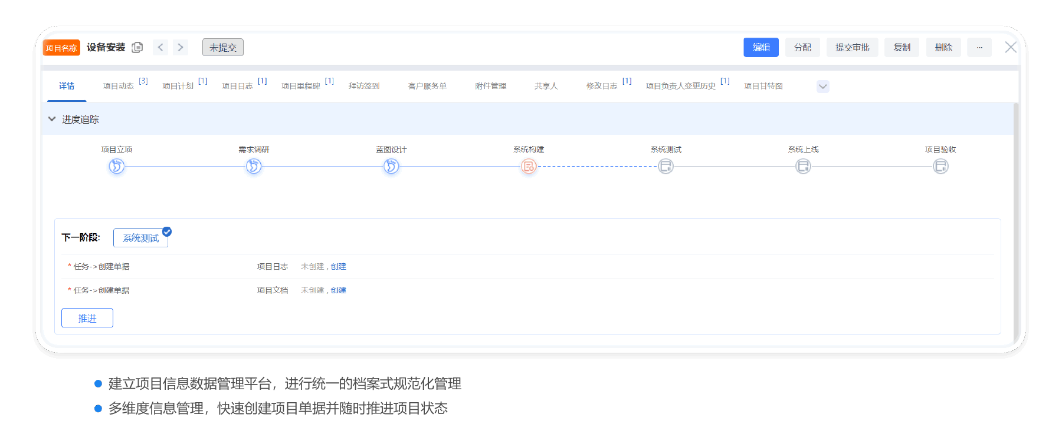The height and width of the screenshot is (444, 1062).
Task: Select the current 系统构建 stage icon
Action: click(529, 167)
